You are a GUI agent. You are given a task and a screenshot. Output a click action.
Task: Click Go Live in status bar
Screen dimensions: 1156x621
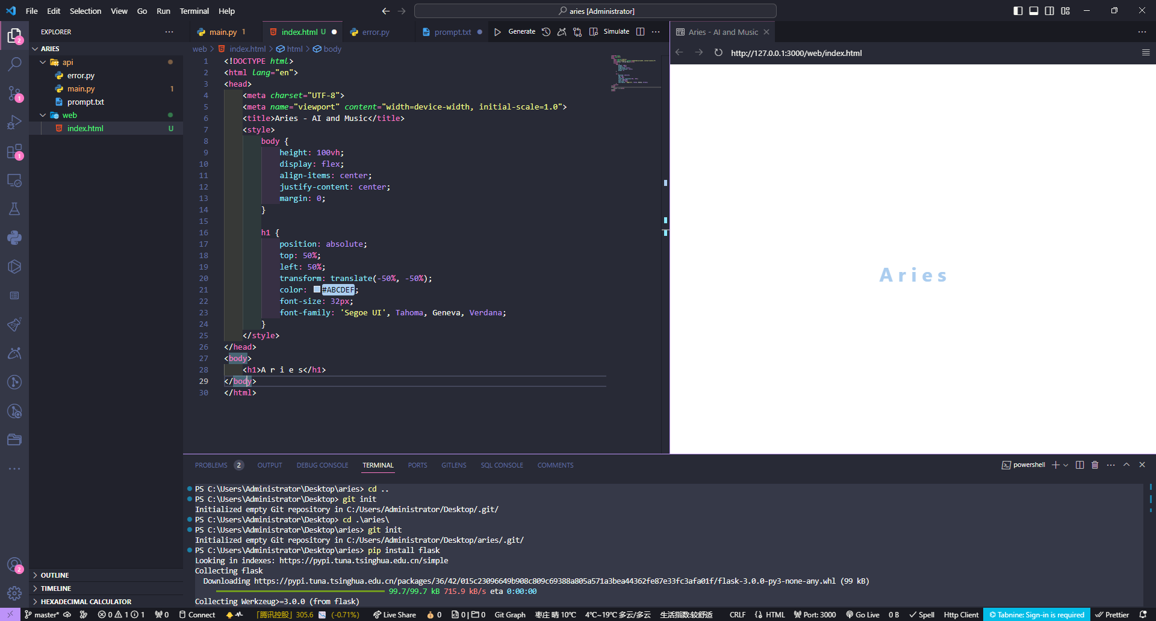pos(862,615)
